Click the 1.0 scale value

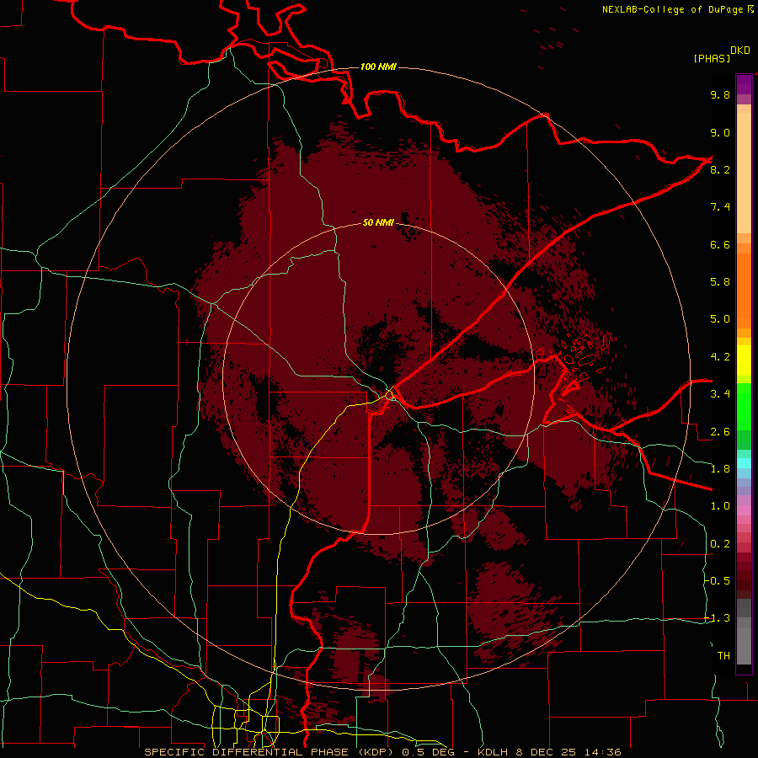(x=720, y=506)
